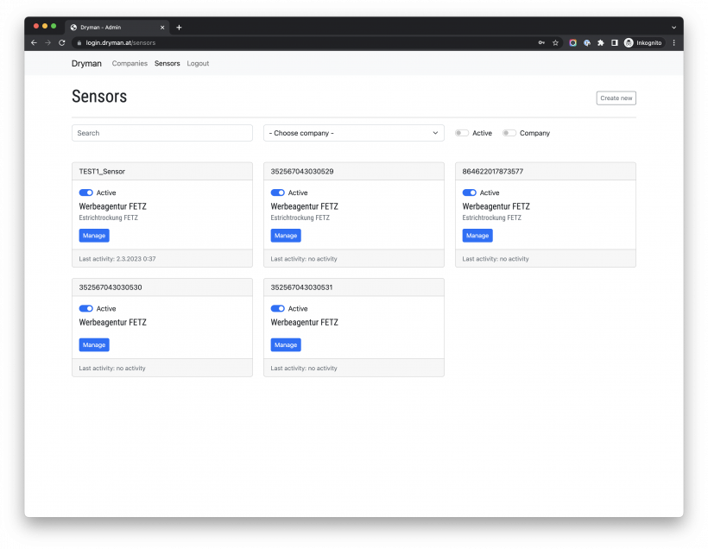Open the browser side panel icon
This screenshot has width=708, height=549.
pos(614,42)
